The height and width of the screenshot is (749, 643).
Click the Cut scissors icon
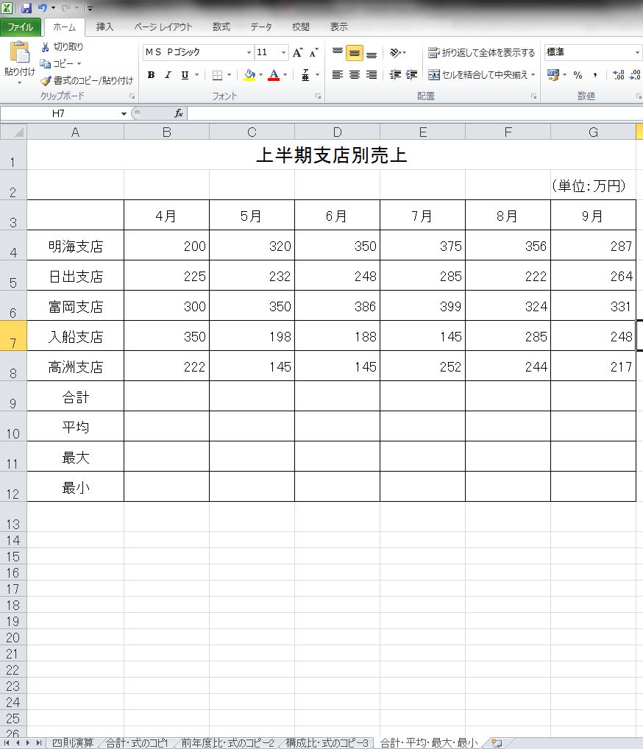point(46,47)
